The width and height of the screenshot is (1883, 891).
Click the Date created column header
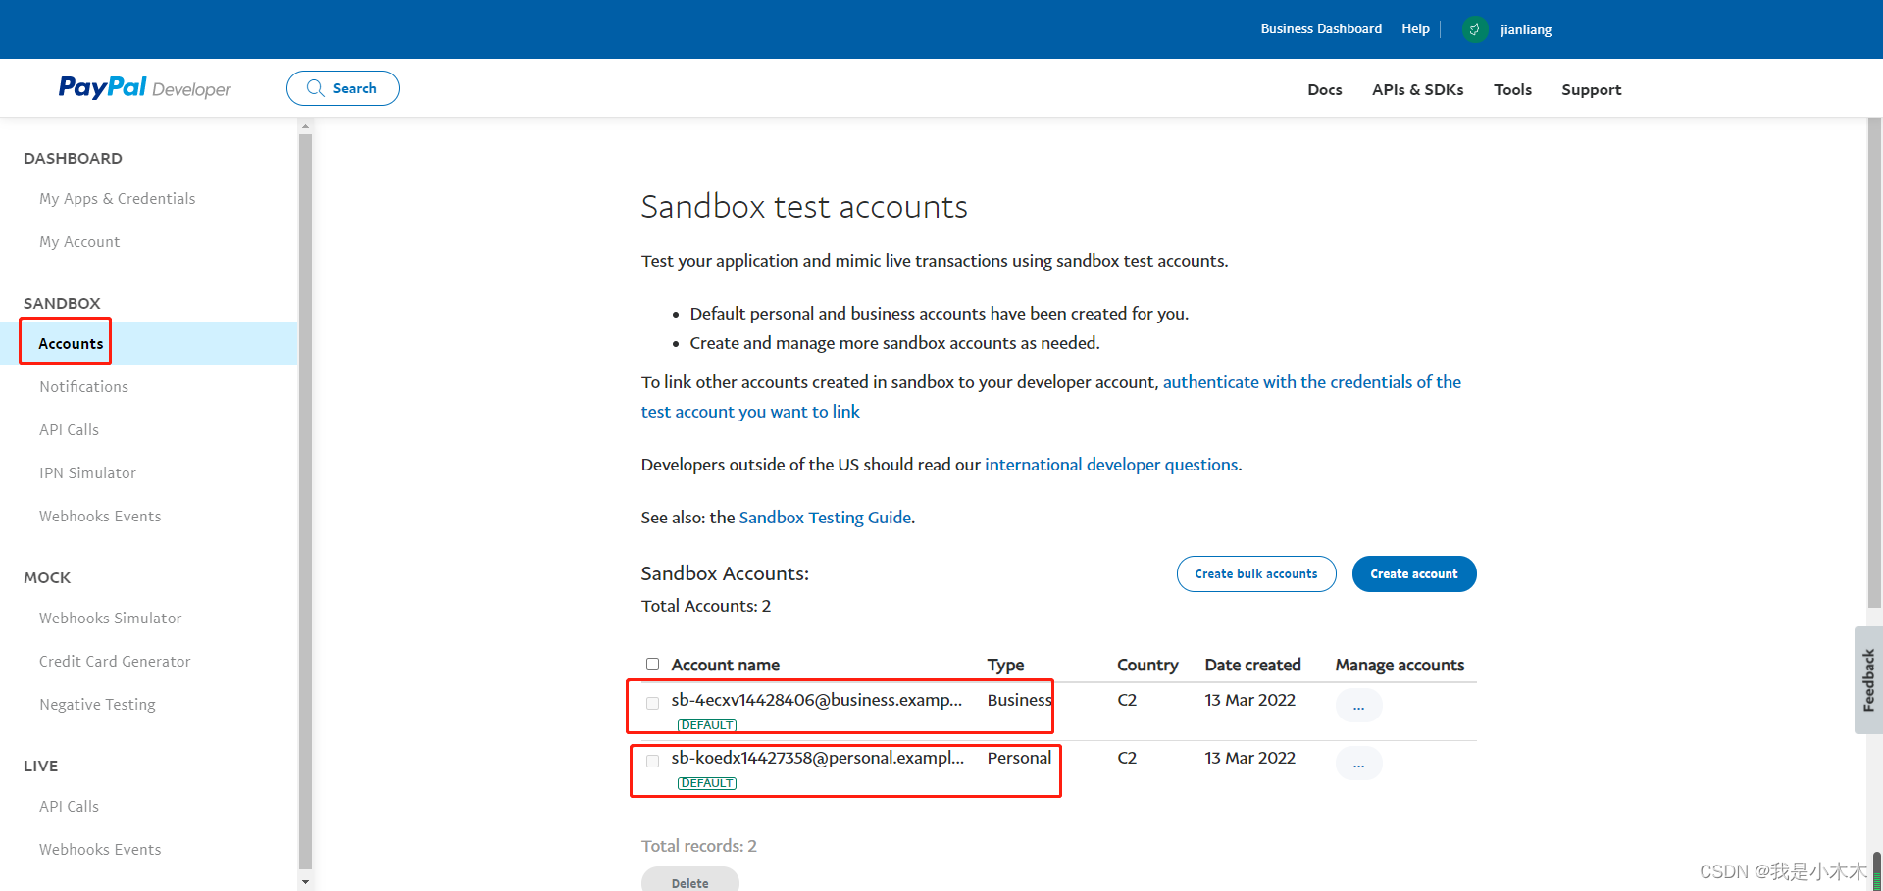[x=1252, y=665]
